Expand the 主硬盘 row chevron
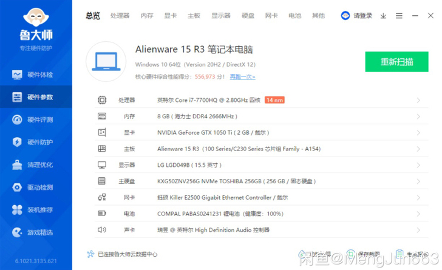Viewport: 442px width, 270px height. [x=418, y=181]
